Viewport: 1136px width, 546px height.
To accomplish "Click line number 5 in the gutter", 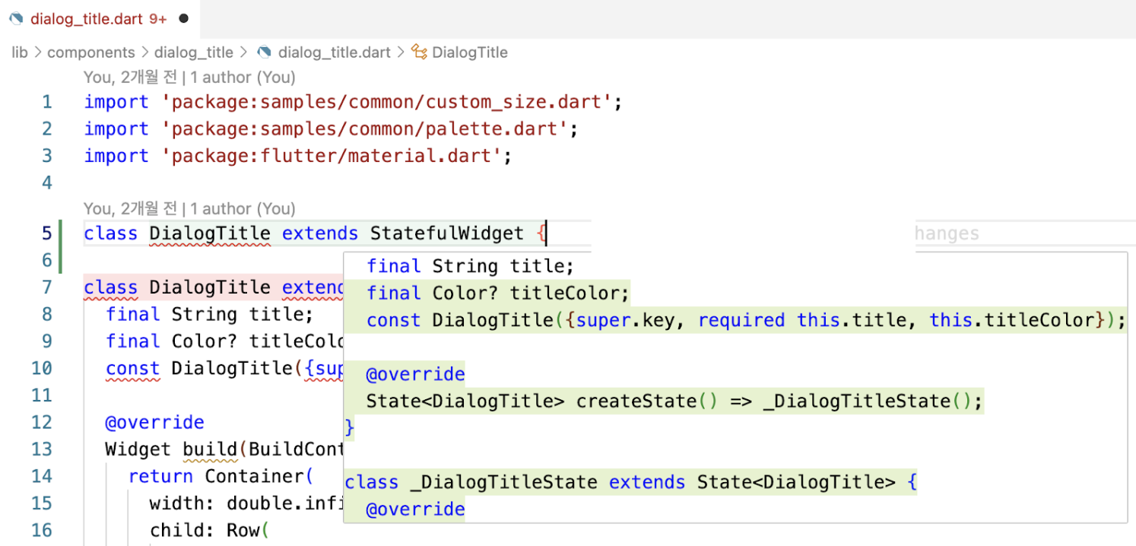I will pos(47,233).
